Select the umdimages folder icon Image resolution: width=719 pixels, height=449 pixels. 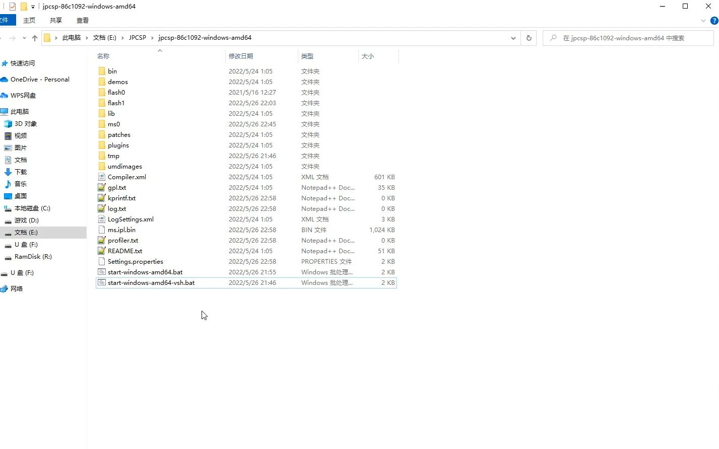point(102,166)
